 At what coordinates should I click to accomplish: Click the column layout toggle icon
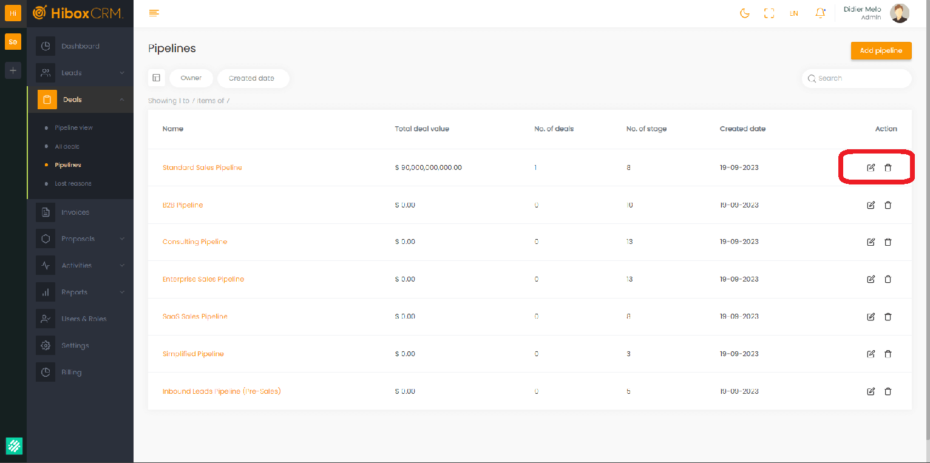click(157, 78)
